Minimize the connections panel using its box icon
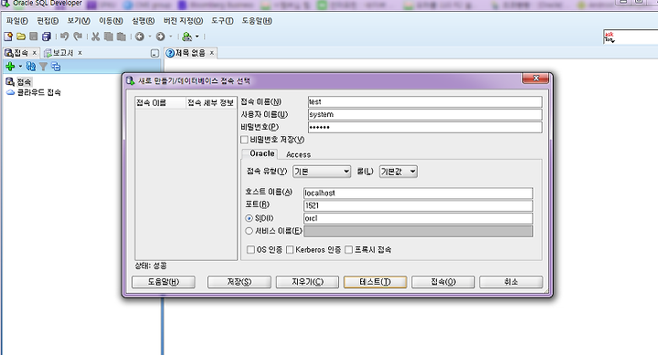The width and height of the screenshot is (658, 355). pyautogui.click(x=154, y=53)
